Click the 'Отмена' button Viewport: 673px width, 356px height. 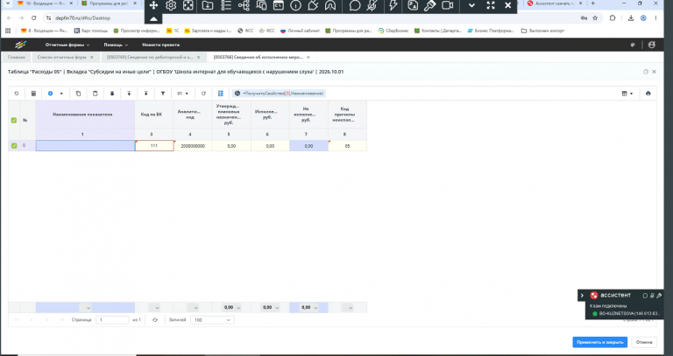tap(644, 342)
